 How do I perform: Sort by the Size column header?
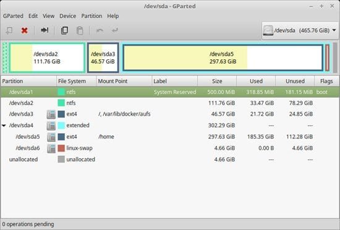coord(217,81)
